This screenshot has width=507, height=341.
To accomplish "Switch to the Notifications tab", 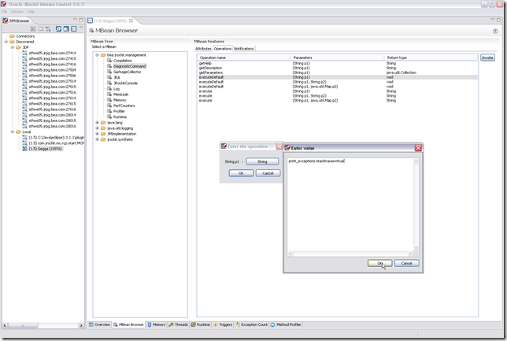I will click(x=244, y=49).
